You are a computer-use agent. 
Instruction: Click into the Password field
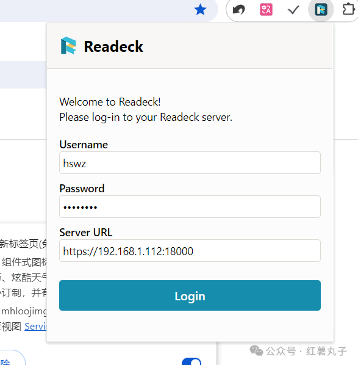190,207
